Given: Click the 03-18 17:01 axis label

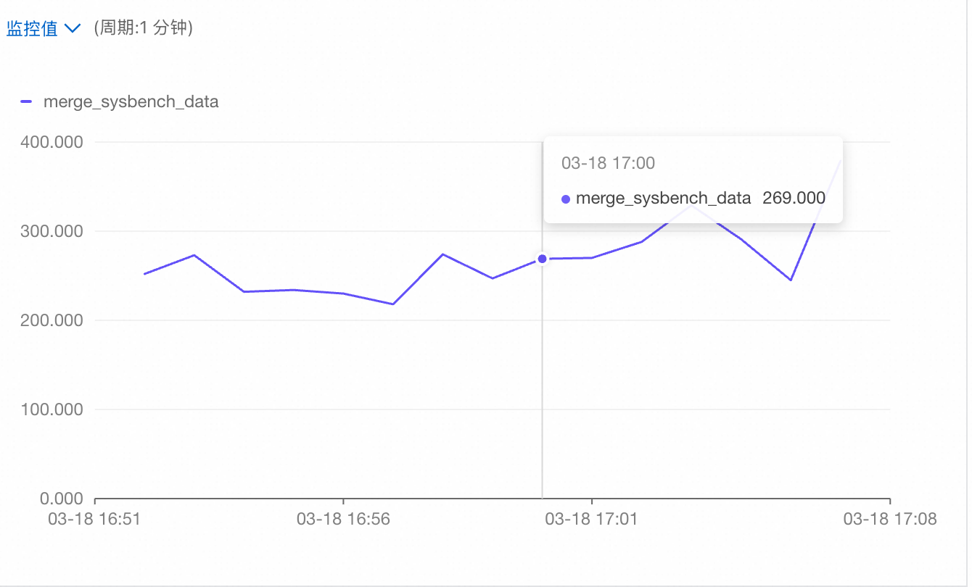Looking at the screenshot, I should point(591,519).
